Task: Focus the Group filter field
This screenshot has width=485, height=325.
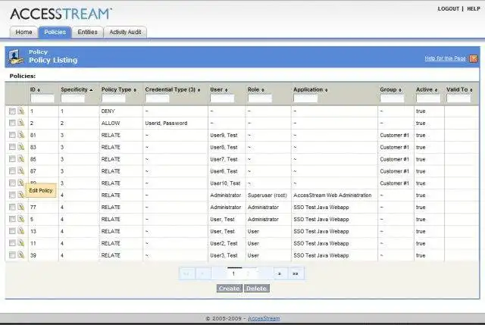Action: coord(392,98)
